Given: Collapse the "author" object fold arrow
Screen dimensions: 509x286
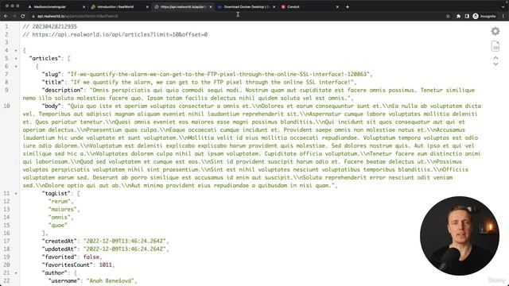Looking at the screenshot, I should click(x=16, y=273).
